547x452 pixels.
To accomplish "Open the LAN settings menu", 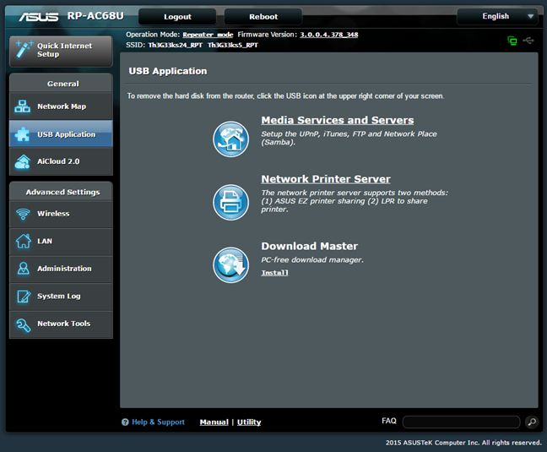I will tap(61, 241).
